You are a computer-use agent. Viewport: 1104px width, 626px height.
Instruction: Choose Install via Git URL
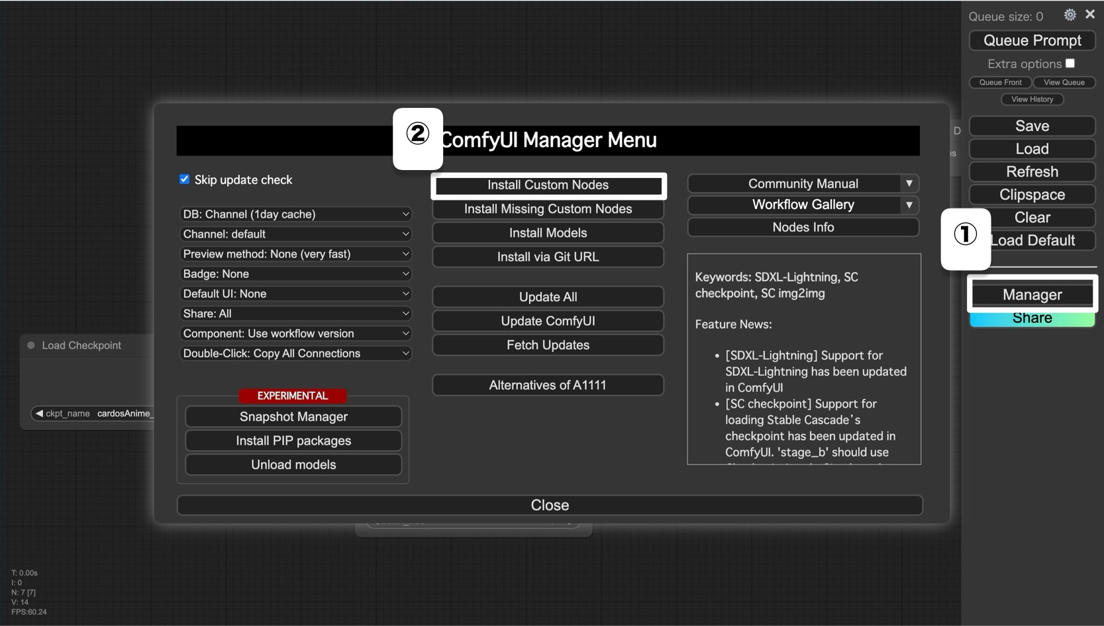(548, 257)
